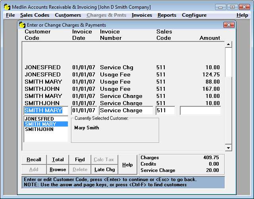The image size is (254, 199).
Task: Click the Service Charge total 20.00
Action: [212, 170]
